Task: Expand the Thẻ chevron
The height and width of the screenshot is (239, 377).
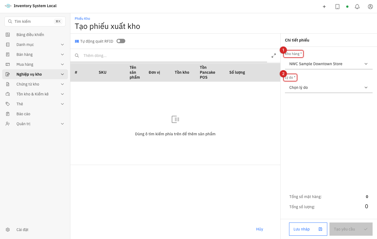Action: (62, 104)
